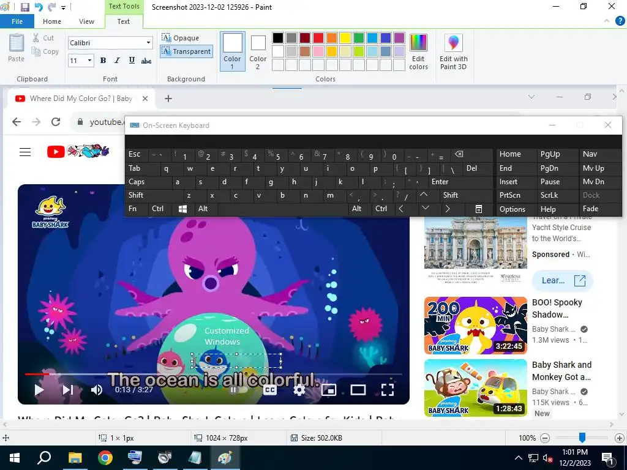Click the Options key on On-Screen Keyboard
Screen dimensions: 627x470
tap(516, 209)
